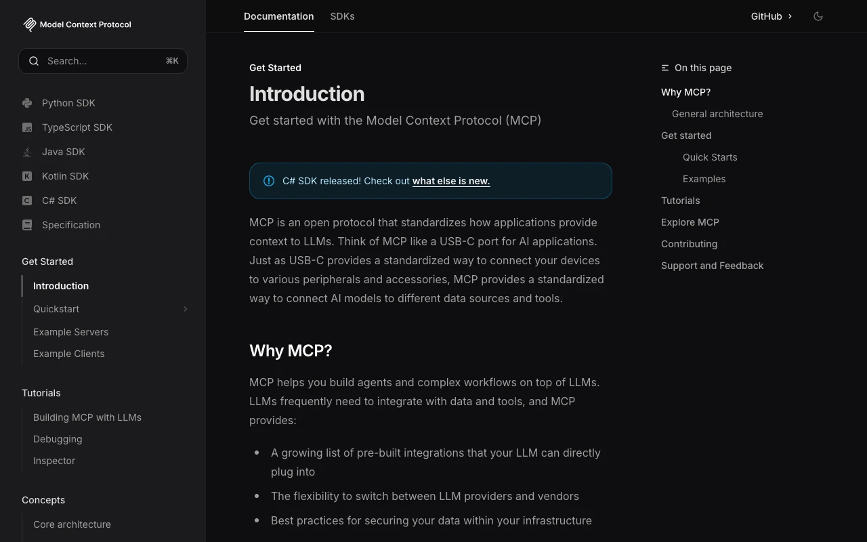Click the TypeScript SDK icon
867x542 pixels.
(x=27, y=127)
